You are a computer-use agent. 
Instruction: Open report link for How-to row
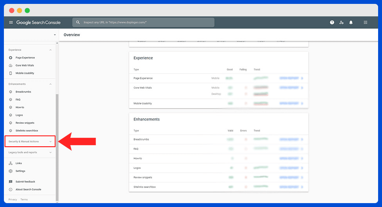tap(289, 158)
